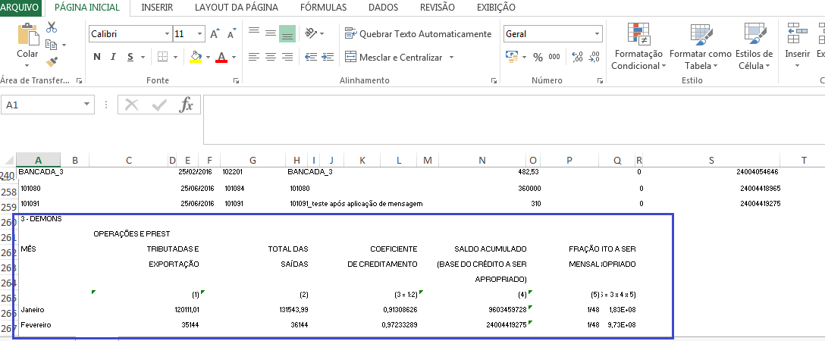Toggle bold formatting (N)
Screen dimensions: 825x341
click(x=97, y=57)
